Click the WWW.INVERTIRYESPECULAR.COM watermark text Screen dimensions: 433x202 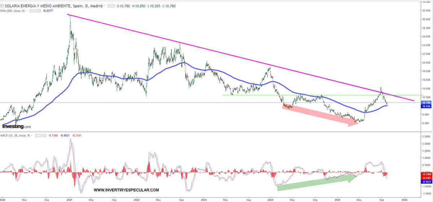click(126, 190)
